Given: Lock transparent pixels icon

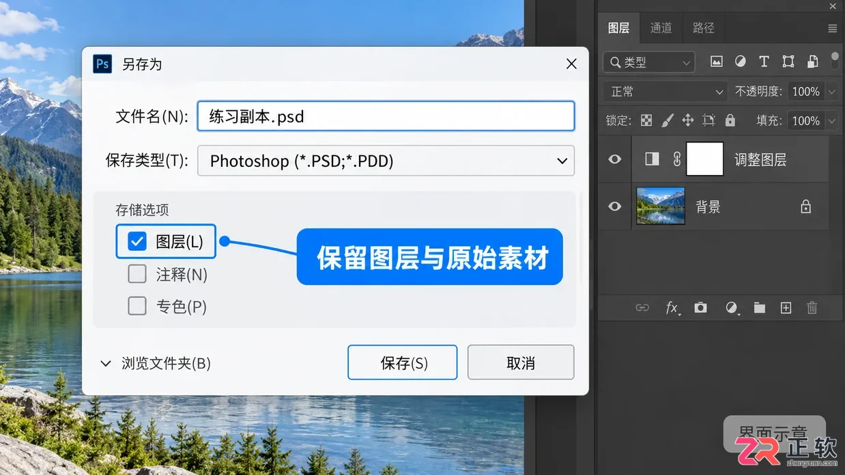Looking at the screenshot, I should tap(646, 121).
